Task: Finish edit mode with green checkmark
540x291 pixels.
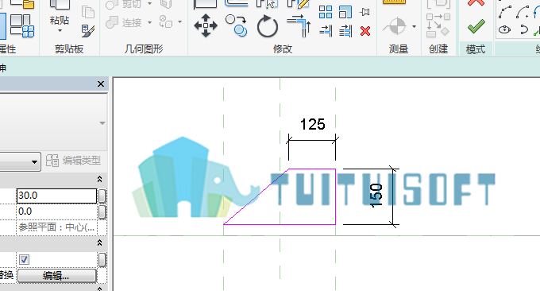Action: click(476, 26)
